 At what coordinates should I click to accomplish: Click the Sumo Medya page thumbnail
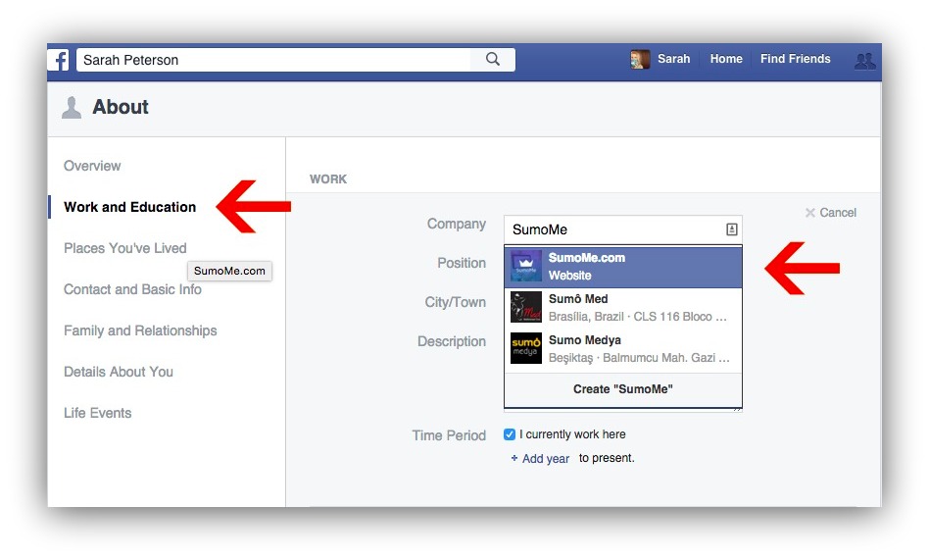526,348
